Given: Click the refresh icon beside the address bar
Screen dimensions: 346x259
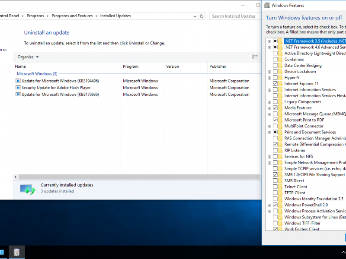Looking at the screenshot, I should [x=202, y=16].
